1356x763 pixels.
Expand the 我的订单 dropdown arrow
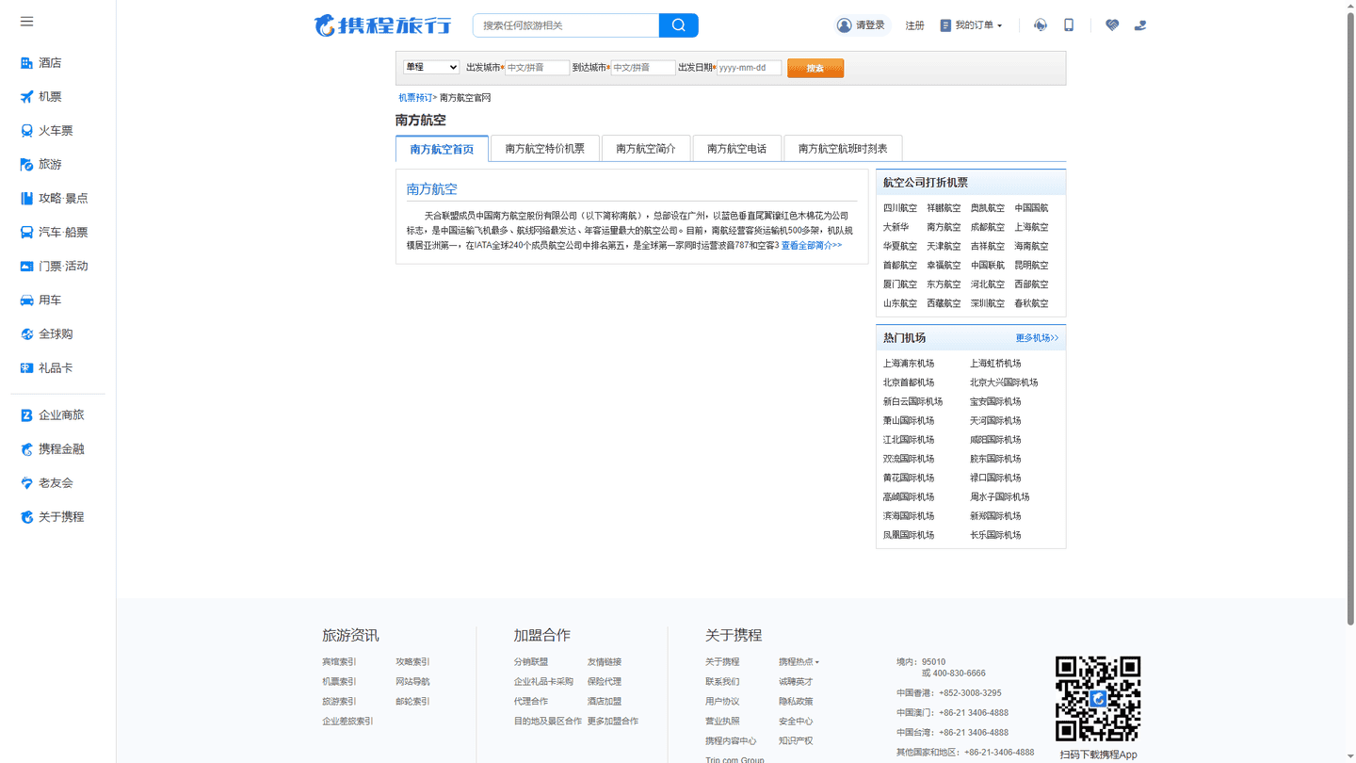pyautogui.click(x=999, y=26)
